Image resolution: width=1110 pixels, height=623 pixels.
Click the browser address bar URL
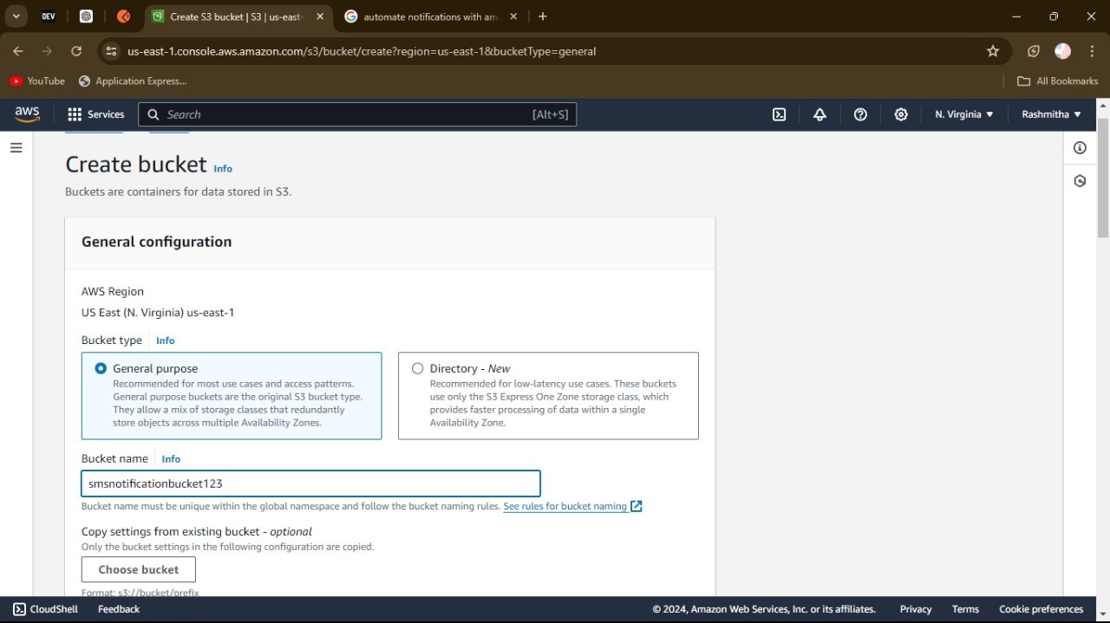(362, 51)
